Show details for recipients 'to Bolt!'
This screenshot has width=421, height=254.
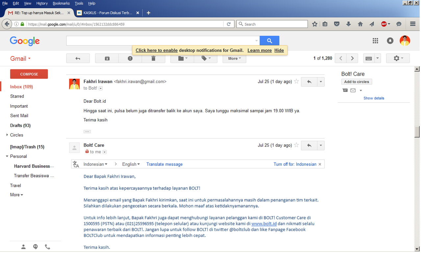[x=101, y=88]
